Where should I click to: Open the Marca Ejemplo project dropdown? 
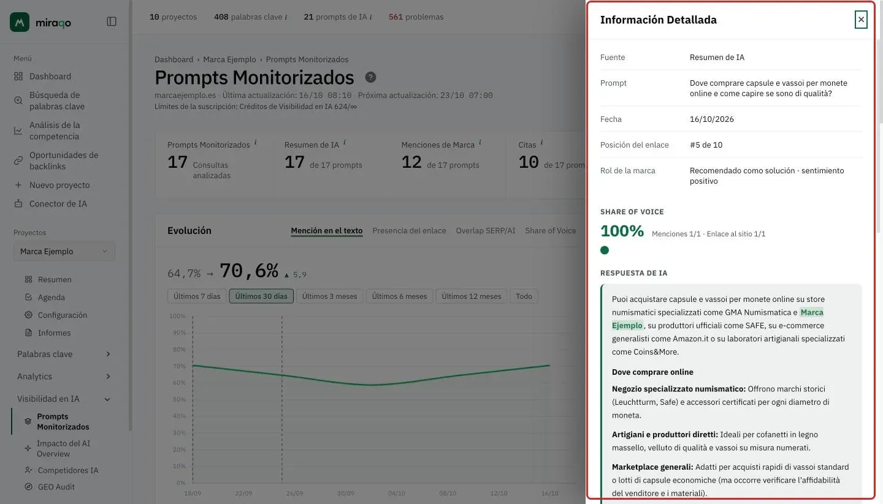click(x=64, y=252)
